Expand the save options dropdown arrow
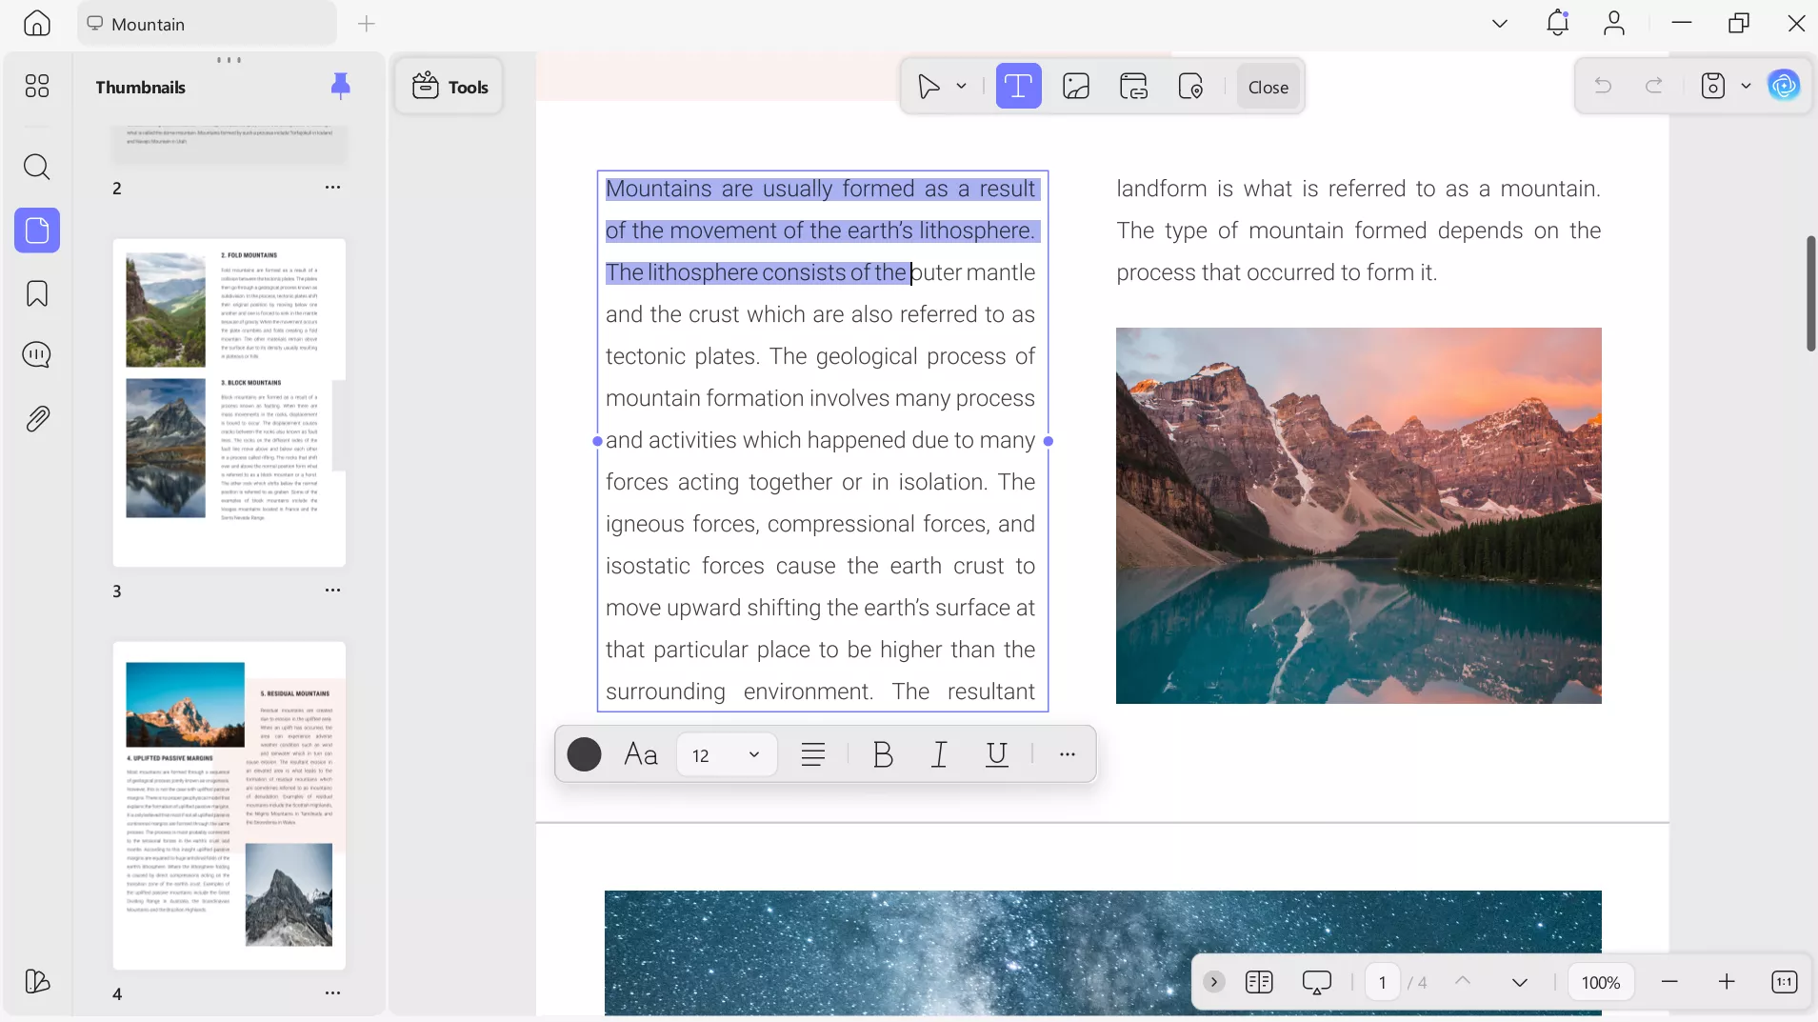Image resolution: width=1818 pixels, height=1022 pixels. point(1746,86)
